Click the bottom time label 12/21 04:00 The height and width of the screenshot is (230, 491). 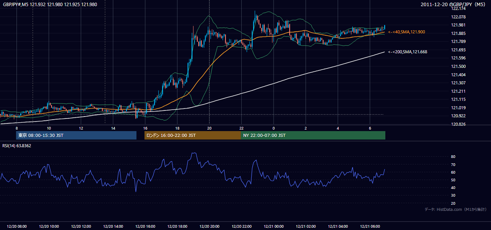coord(338,227)
